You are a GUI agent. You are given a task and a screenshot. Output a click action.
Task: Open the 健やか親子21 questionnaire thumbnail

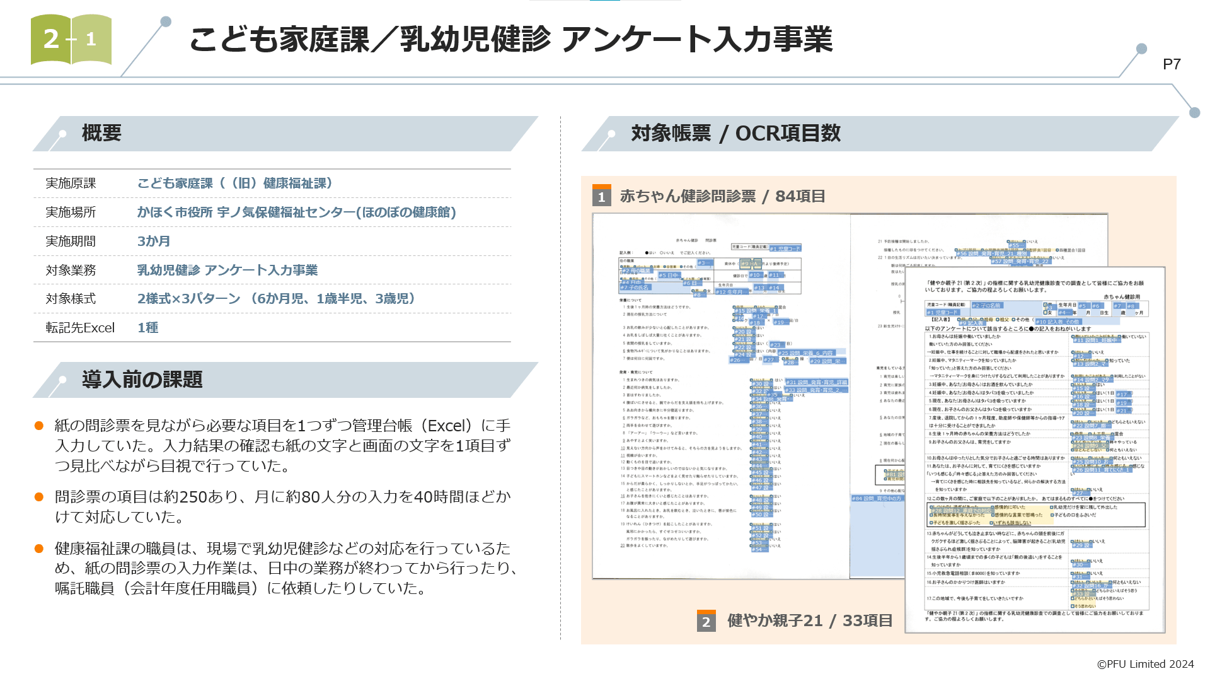click(x=1035, y=450)
